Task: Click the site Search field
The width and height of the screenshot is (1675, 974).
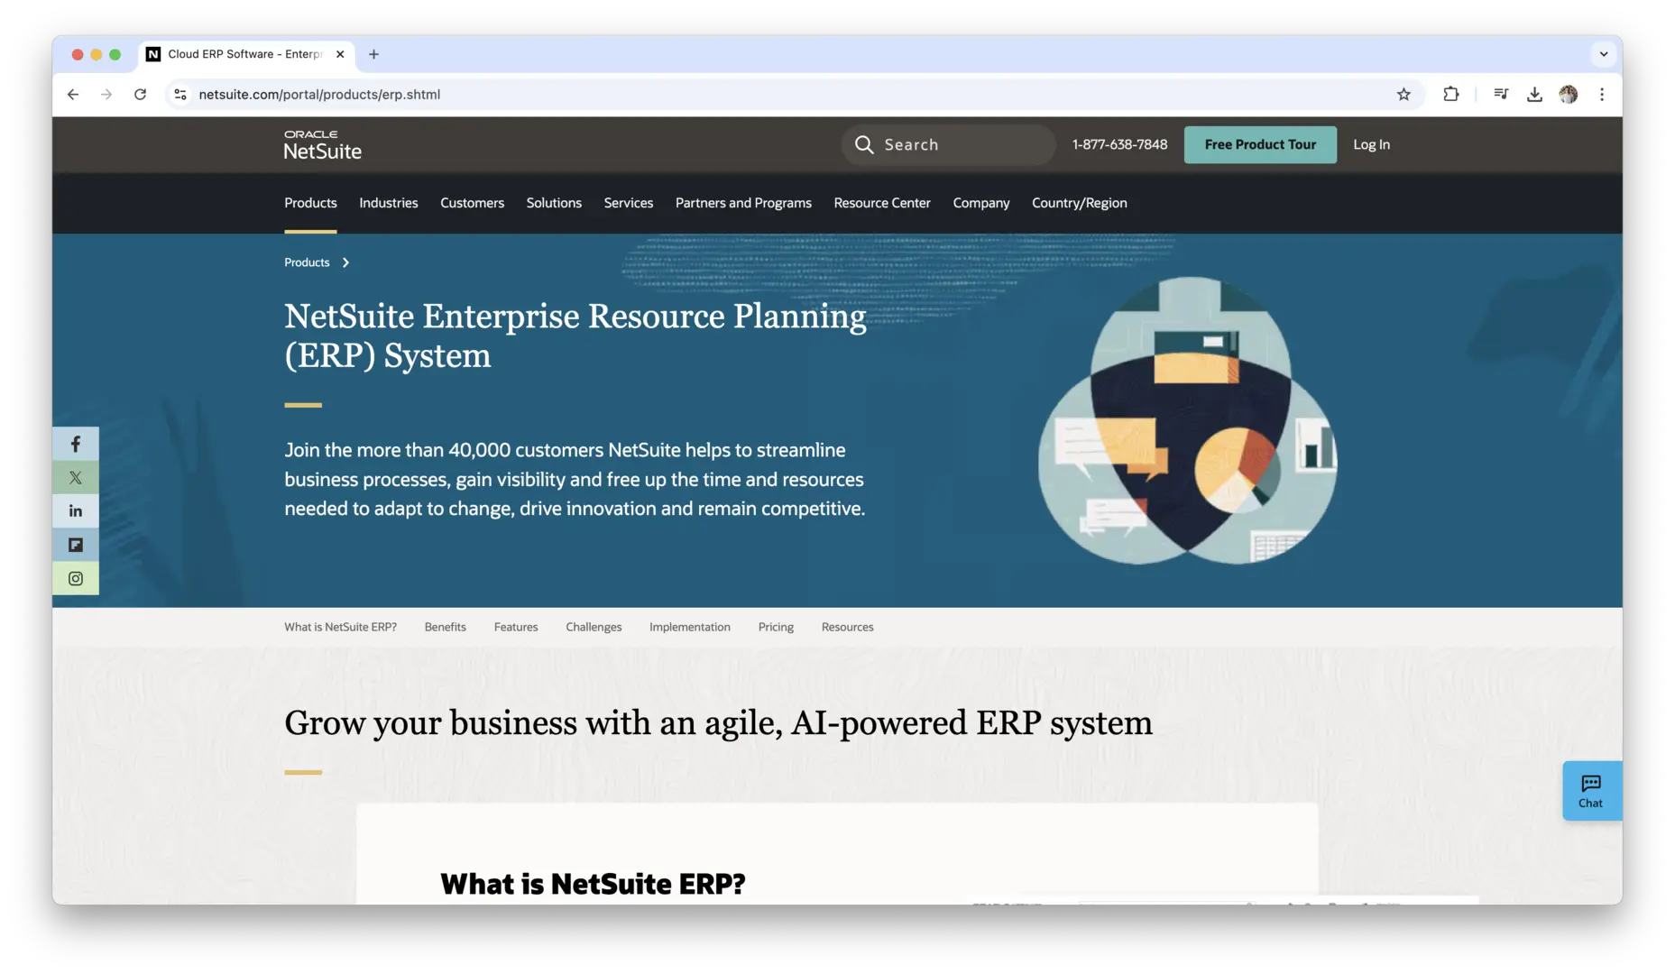Action: tap(949, 144)
